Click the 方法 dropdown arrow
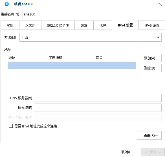This screenshot has height=157, width=165. [x=158, y=37]
